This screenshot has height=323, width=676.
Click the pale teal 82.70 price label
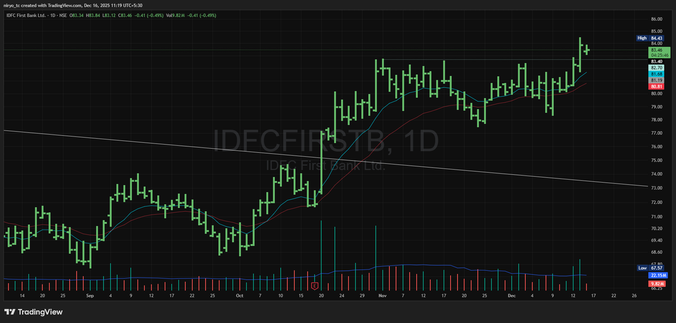click(656, 68)
